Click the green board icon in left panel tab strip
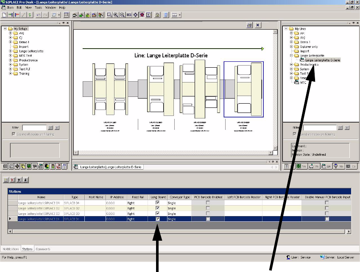Image resolution: width=360 pixels, height=272 pixels. point(29,166)
